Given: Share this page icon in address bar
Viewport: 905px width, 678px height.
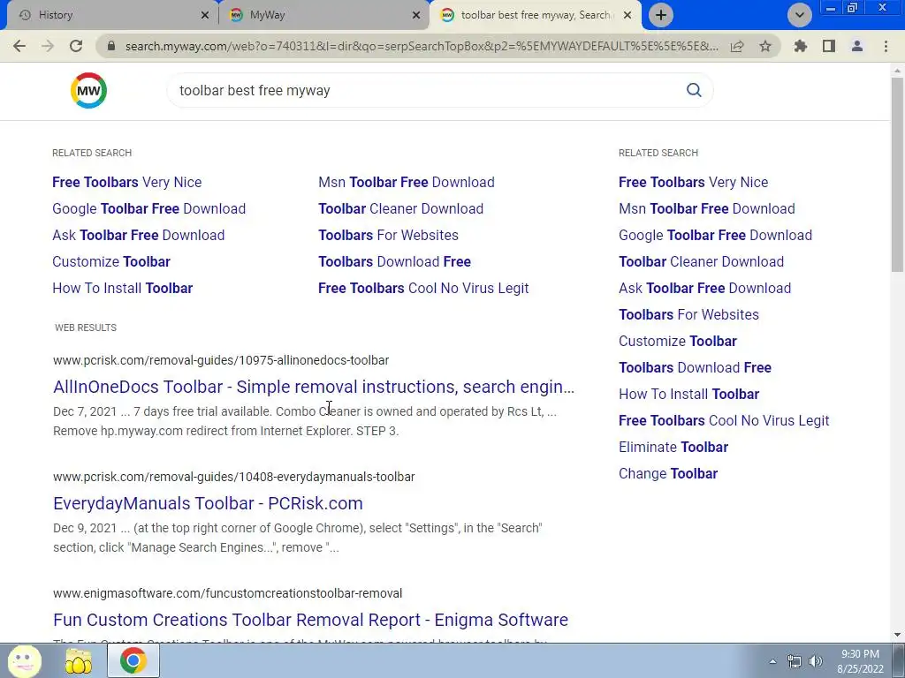Looking at the screenshot, I should (x=737, y=46).
